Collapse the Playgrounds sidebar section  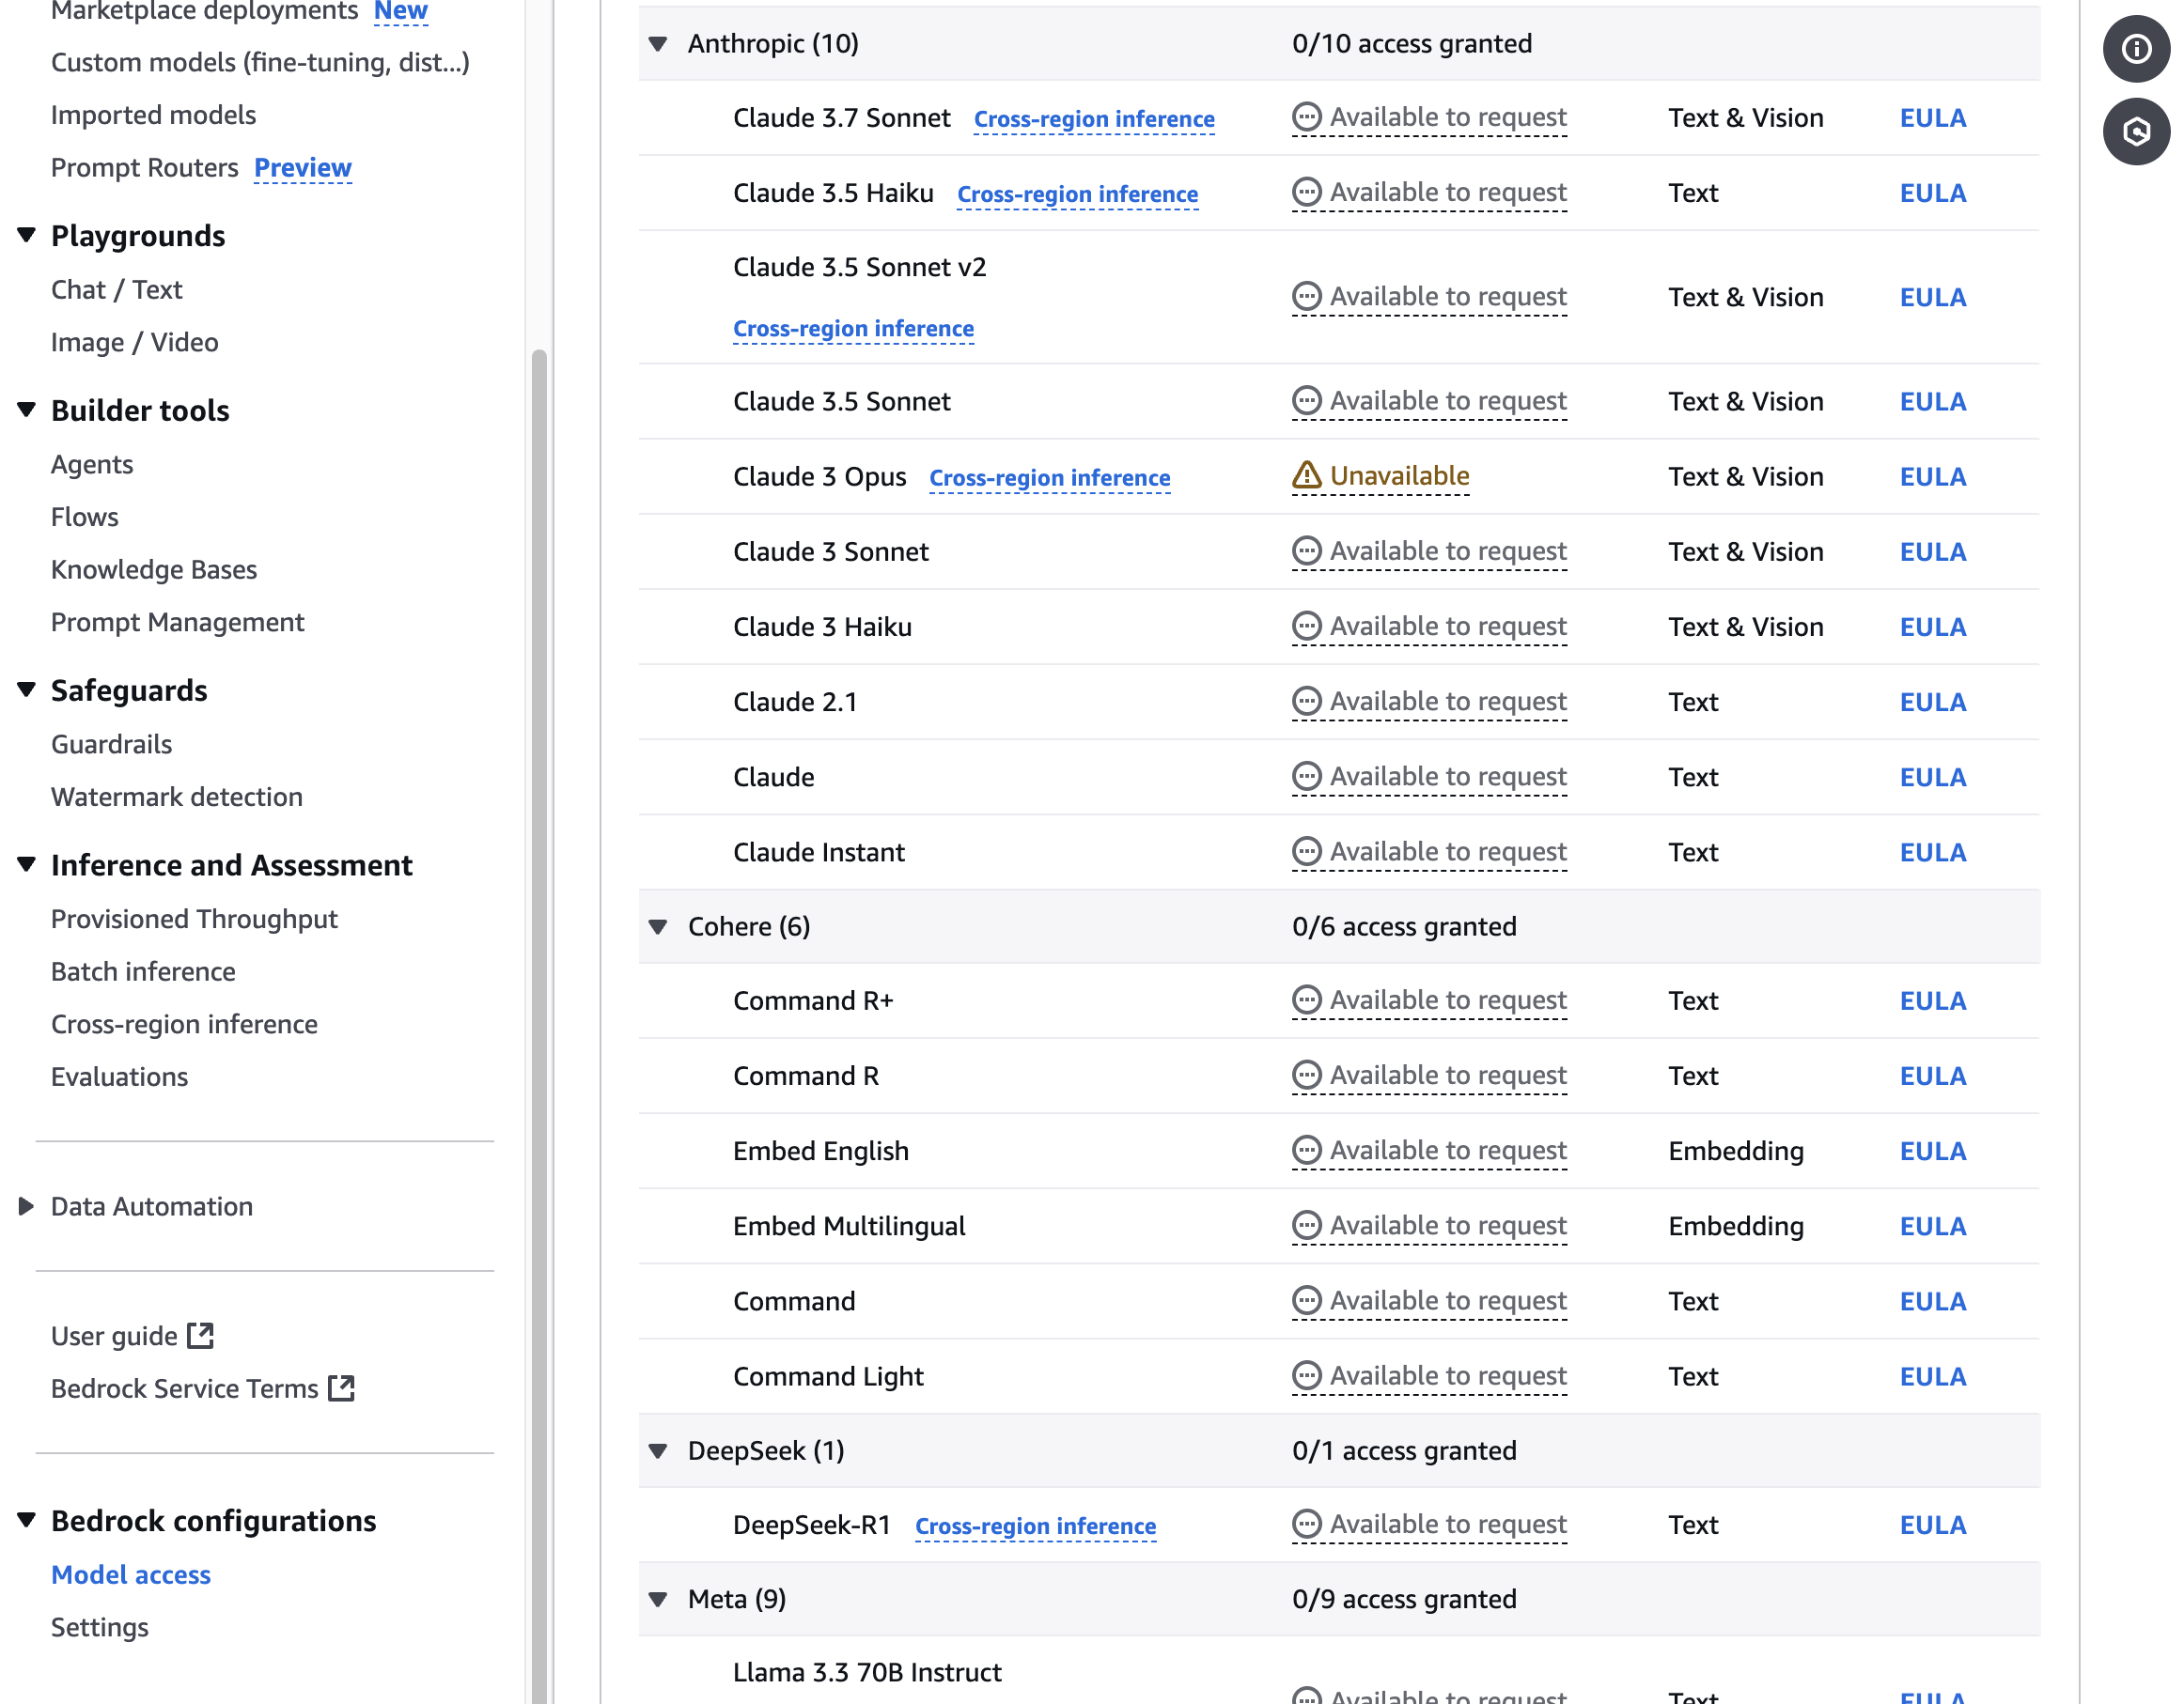click(x=27, y=236)
